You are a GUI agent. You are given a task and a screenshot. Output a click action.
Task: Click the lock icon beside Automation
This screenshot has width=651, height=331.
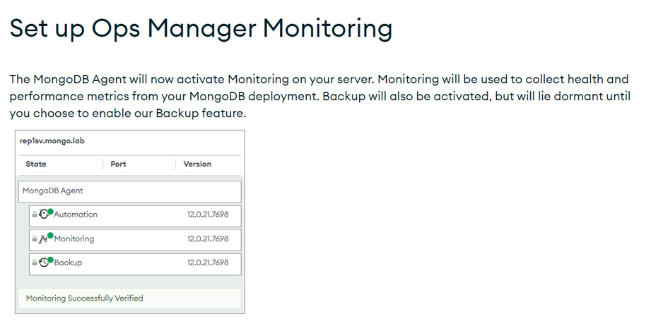[x=35, y=215]
